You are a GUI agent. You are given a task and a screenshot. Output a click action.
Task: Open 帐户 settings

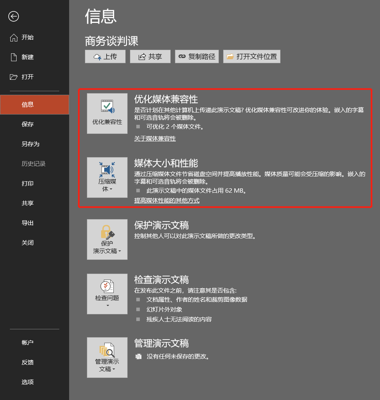34,343
